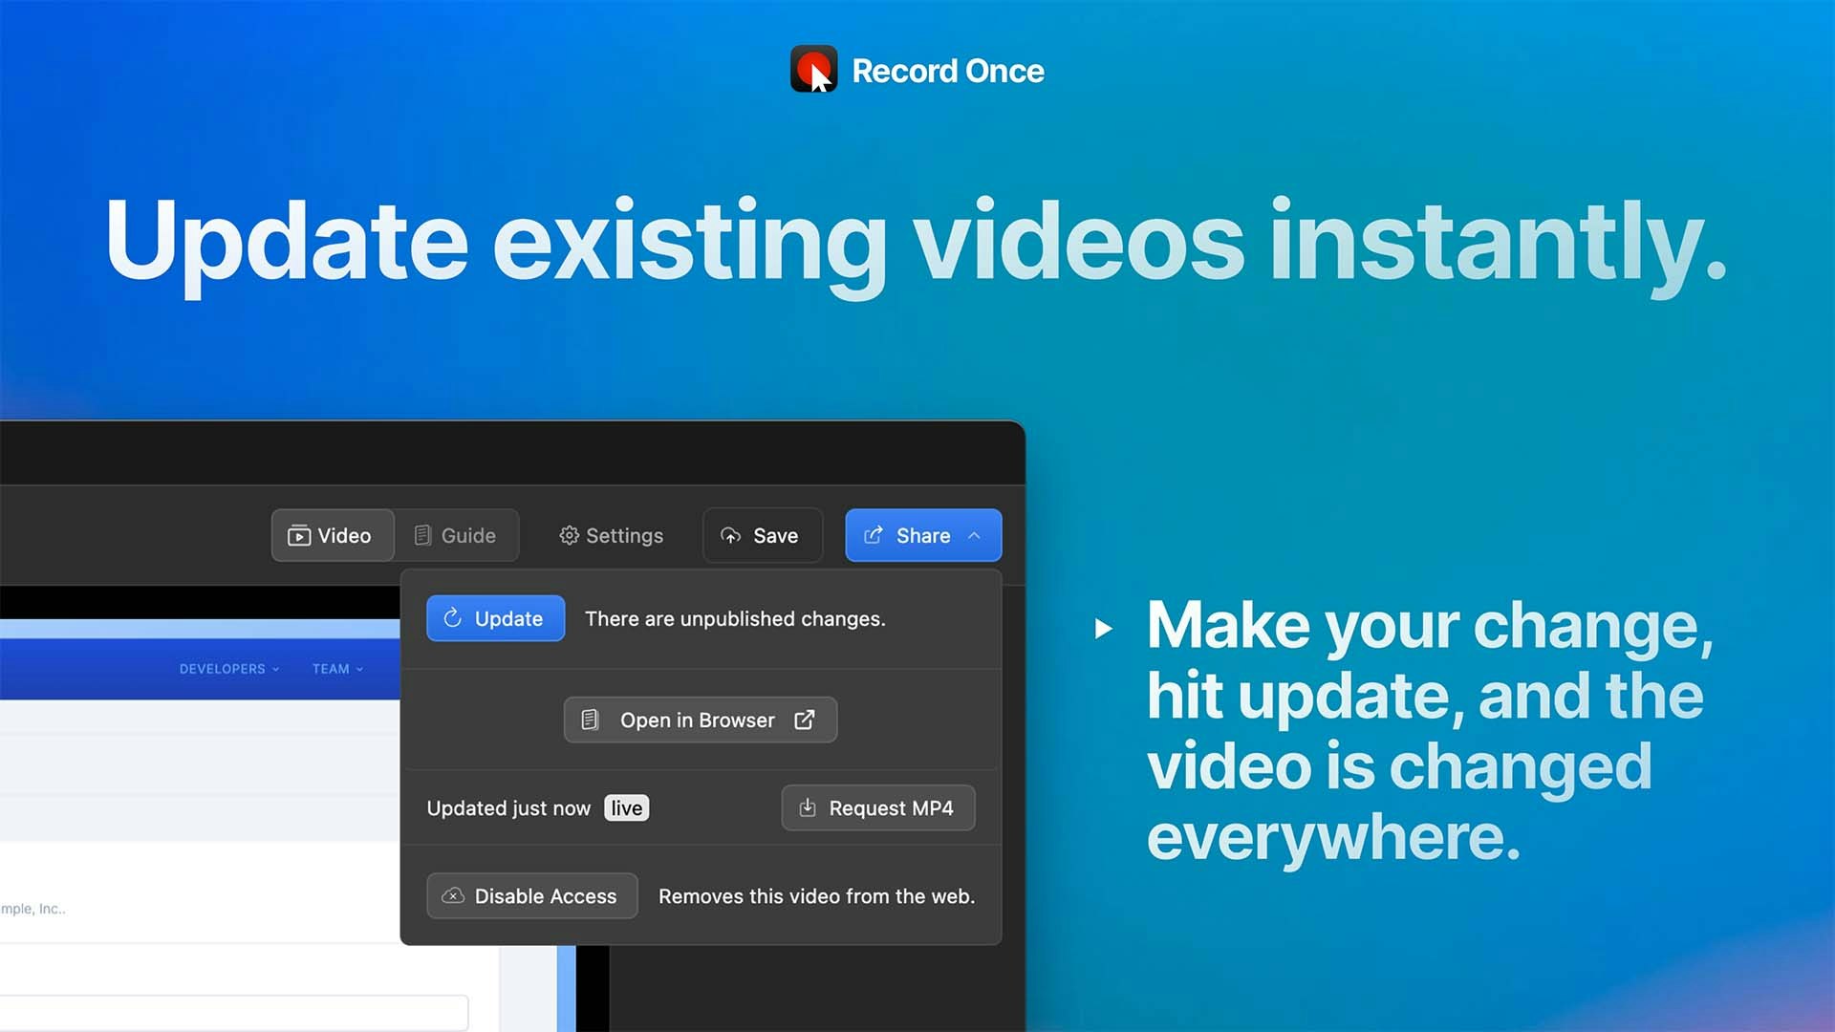Click the bullet triangle beside tagline text
This screenshot has height=1032, width=1835.
click(x=1103, y=629)
